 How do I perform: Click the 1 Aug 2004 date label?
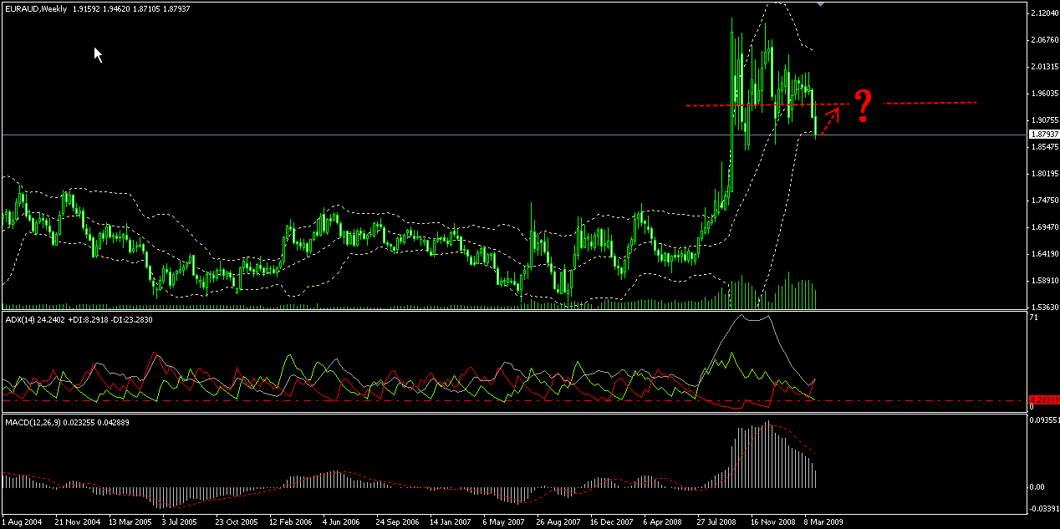(x=22, y=521)
